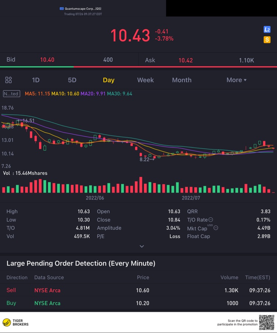Image resolution: width=277 pixels, height=333 pixels.
Task: Open the chart layout grid icon
Action: tap(8, 80)
